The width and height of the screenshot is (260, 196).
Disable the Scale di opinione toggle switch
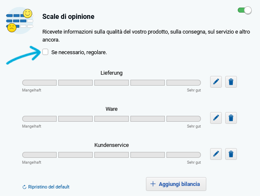[244, 10]
